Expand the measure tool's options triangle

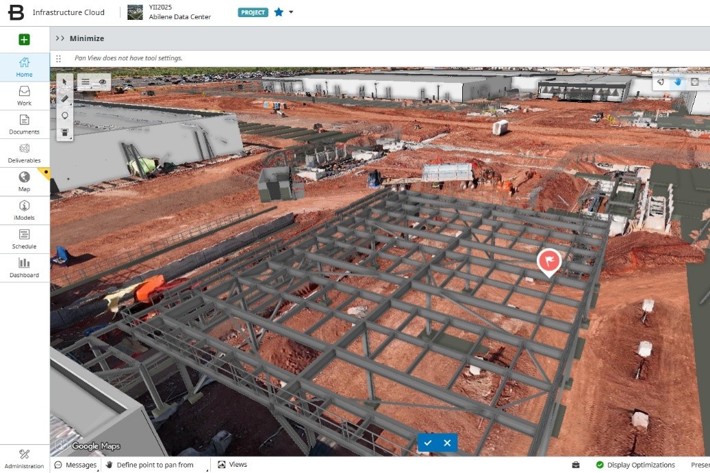(x=71, y=103)
